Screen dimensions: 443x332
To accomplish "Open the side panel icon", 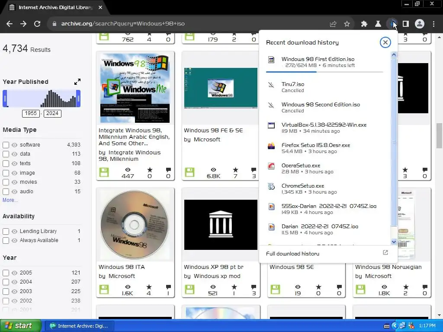I will click(406, 24).
